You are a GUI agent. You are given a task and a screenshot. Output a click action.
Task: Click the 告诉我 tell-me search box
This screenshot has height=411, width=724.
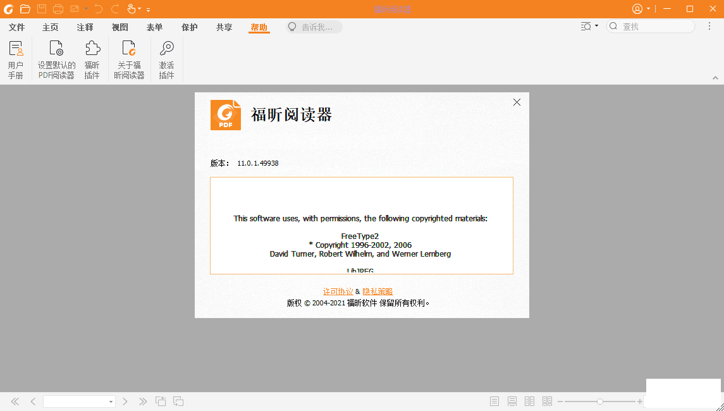(314, 27)
